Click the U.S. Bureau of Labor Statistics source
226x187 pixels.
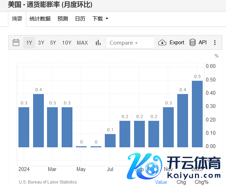click(x=48, y=182)
